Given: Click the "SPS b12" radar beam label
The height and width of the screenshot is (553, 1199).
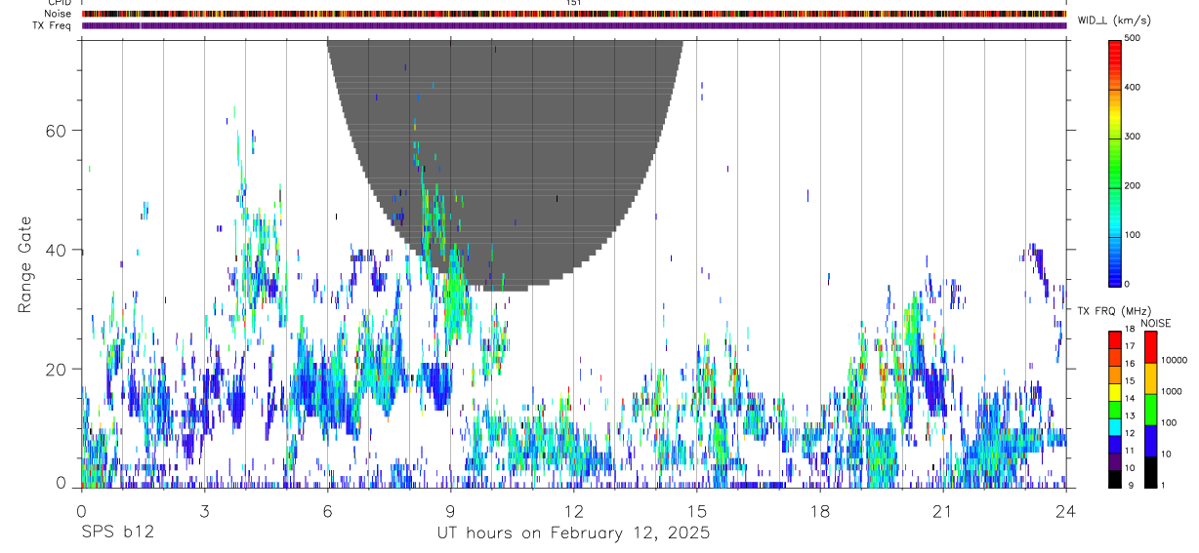Looking at the screenshot, I should (116, 533).
